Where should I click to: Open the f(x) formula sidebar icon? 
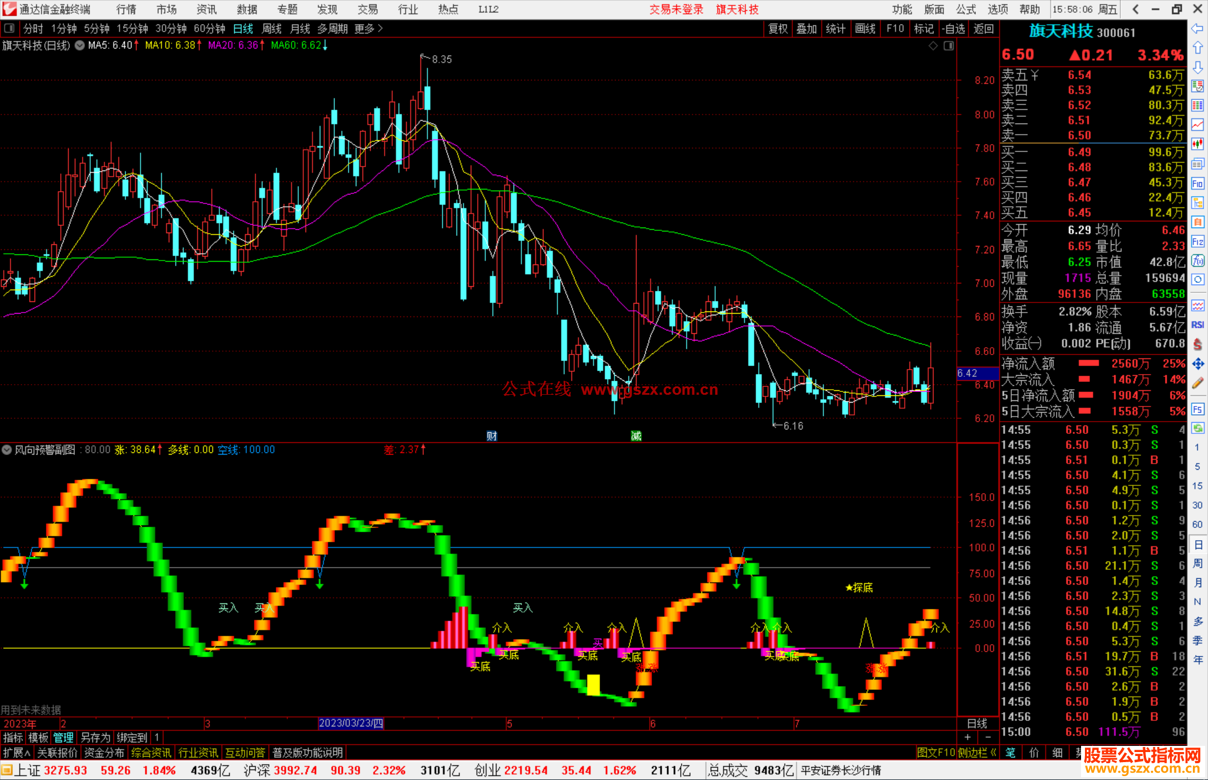[1197, 261]
